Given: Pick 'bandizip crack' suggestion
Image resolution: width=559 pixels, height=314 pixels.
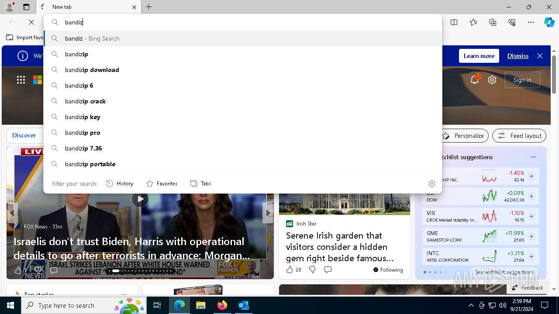Looking at the screenshot, I should pos(243,101).
